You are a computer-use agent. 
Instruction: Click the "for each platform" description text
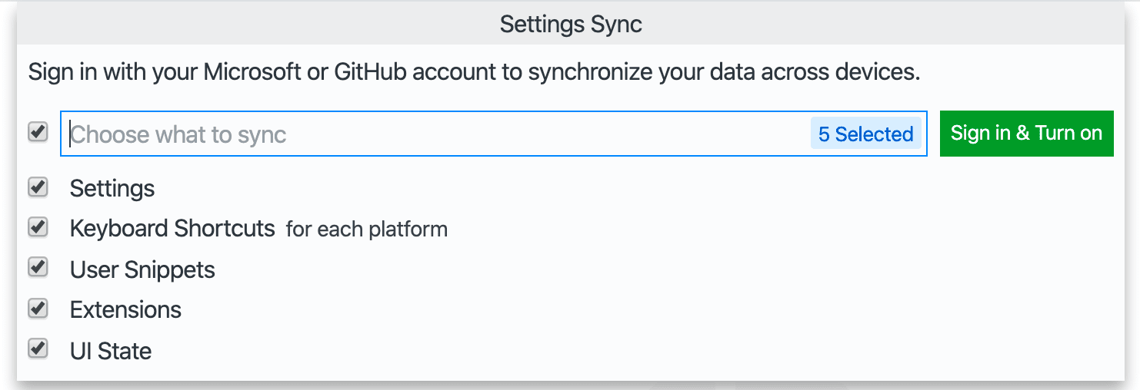click(367, 230)
